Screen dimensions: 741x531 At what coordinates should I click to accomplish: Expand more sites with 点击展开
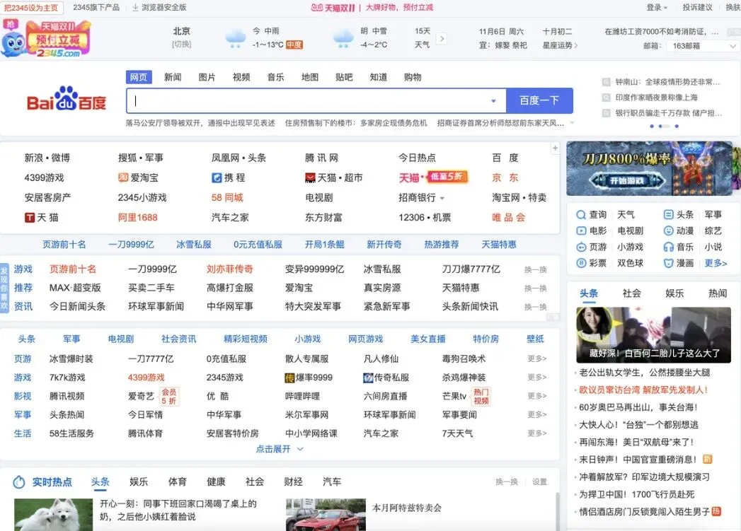[280, 449]
